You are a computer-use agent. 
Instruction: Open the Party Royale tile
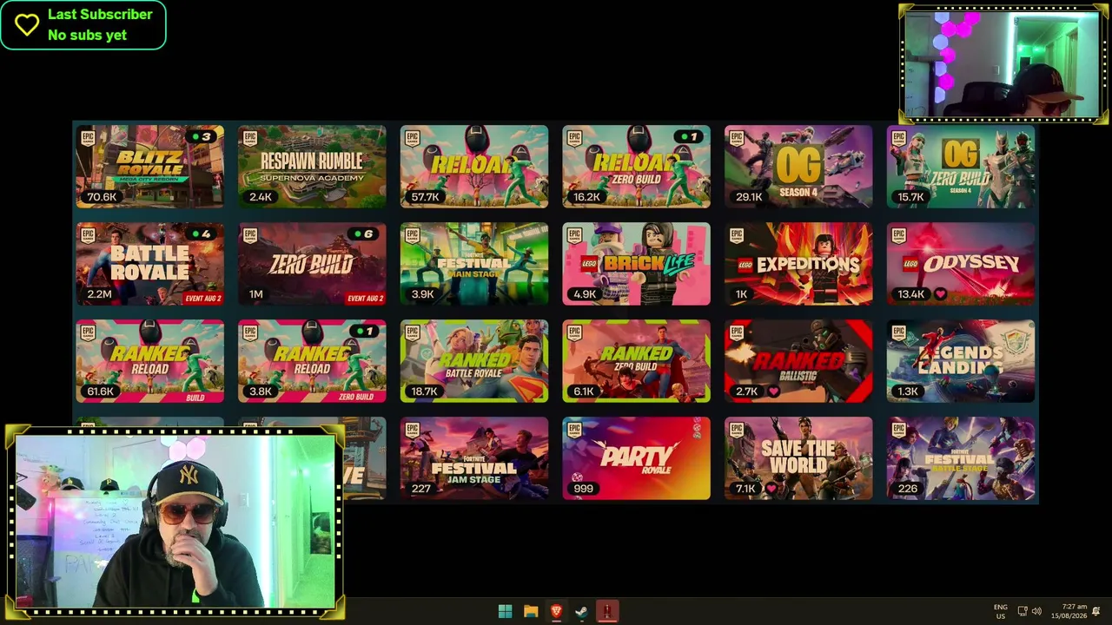coord(636,458)
